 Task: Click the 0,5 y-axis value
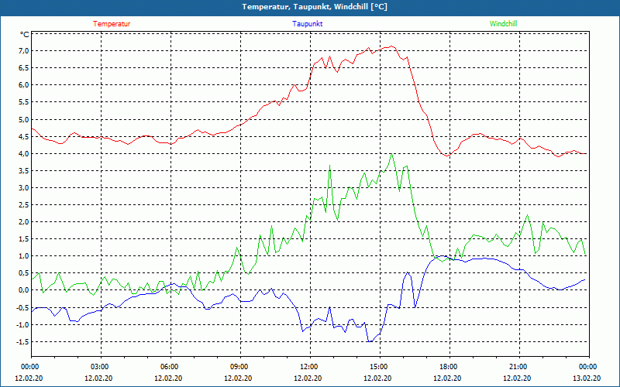24,273
